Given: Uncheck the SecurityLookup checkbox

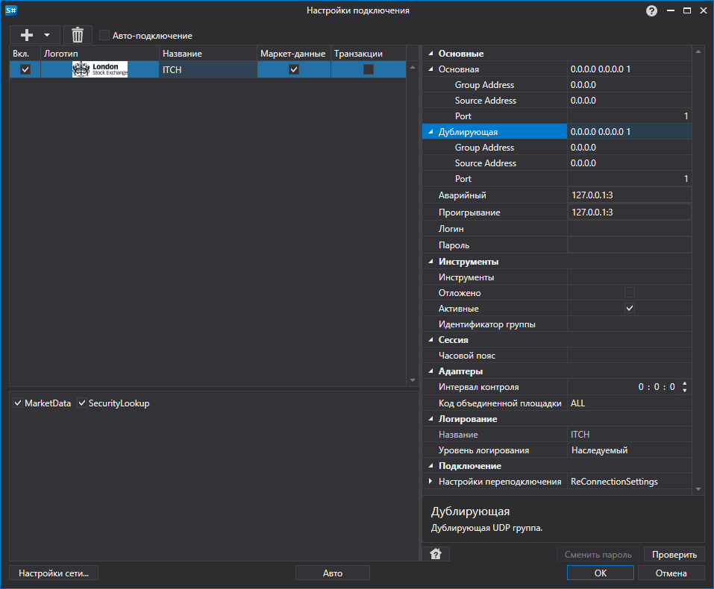Looking at the screenshot, I should click(82, 403).
